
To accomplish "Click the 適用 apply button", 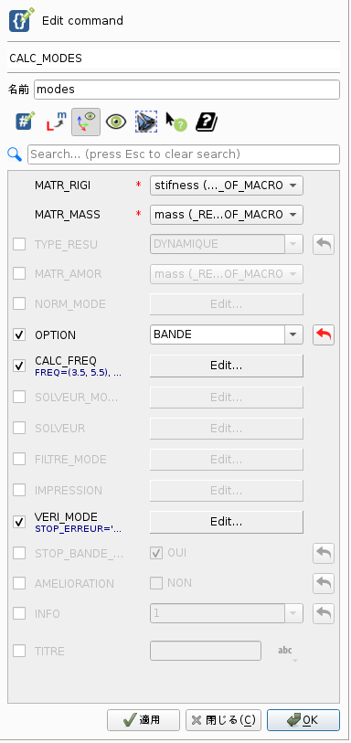I will (x=144, y=720).
